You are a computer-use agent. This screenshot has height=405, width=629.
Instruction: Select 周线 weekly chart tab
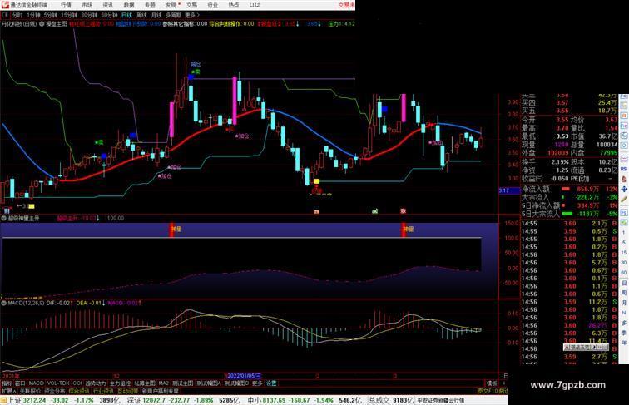141,15
